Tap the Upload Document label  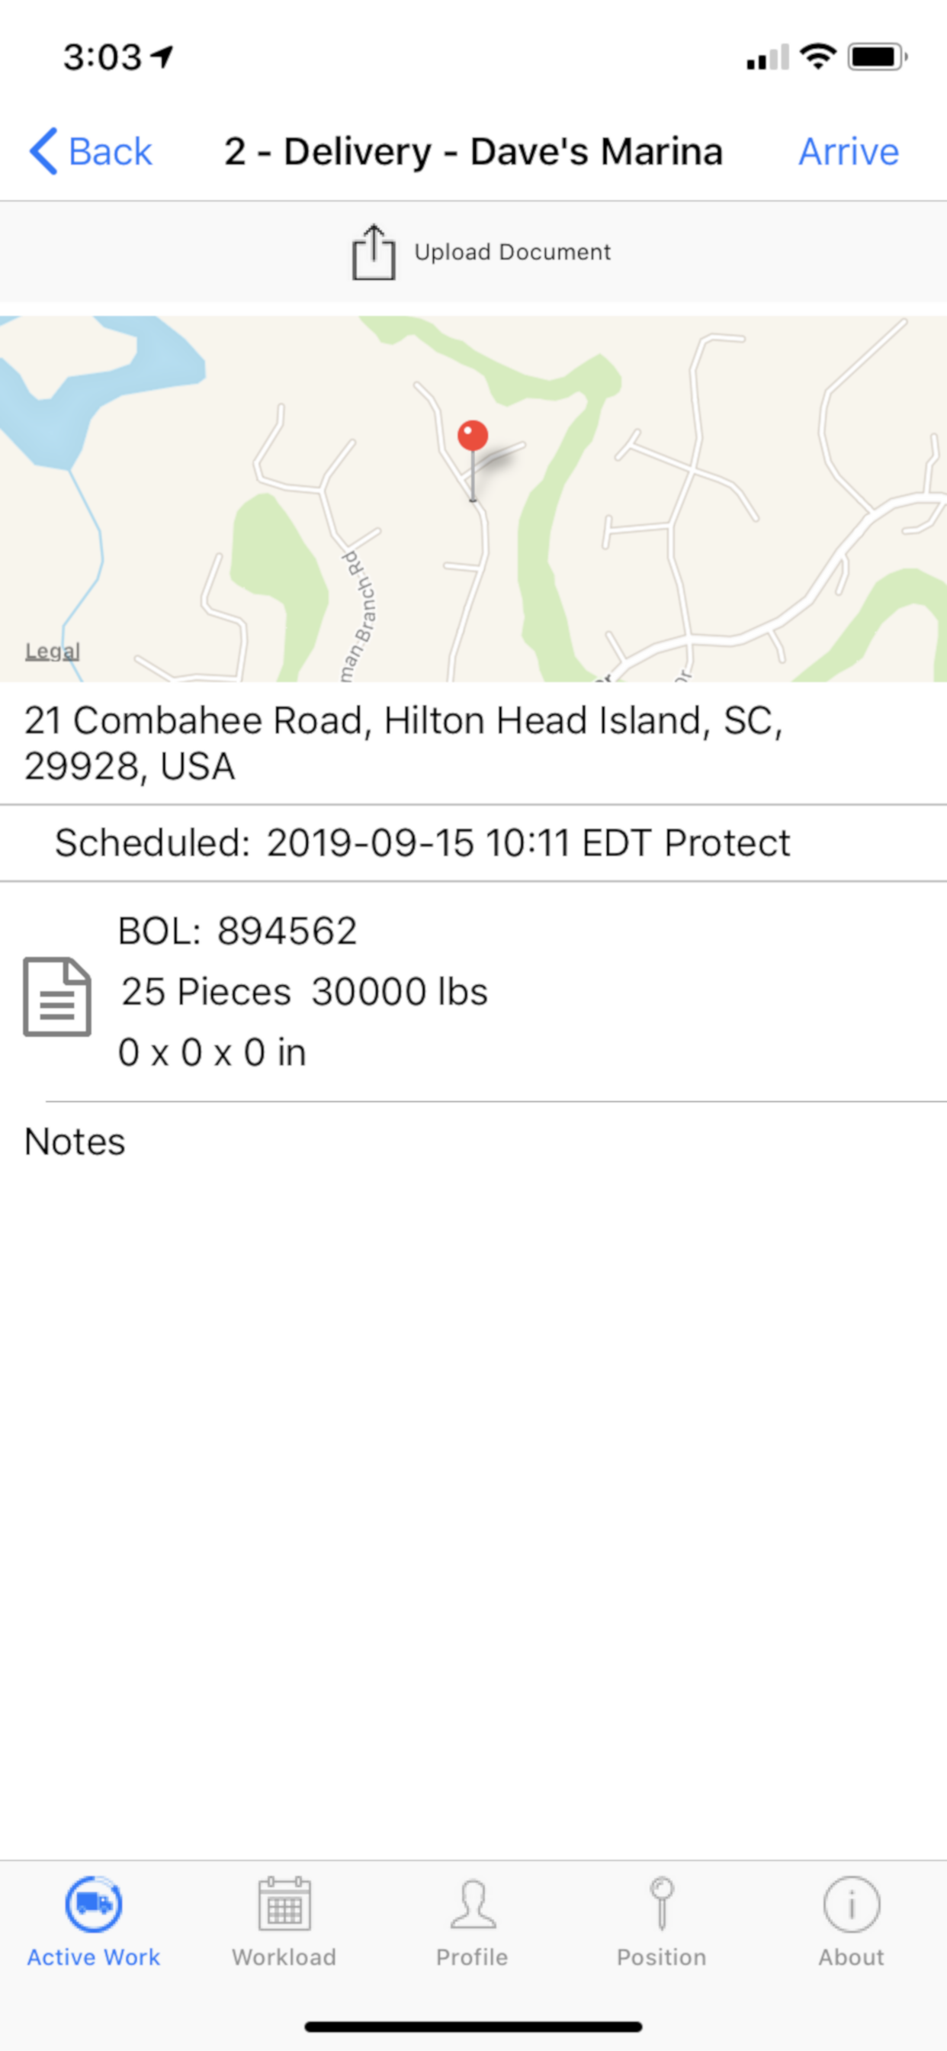(512, 253)
